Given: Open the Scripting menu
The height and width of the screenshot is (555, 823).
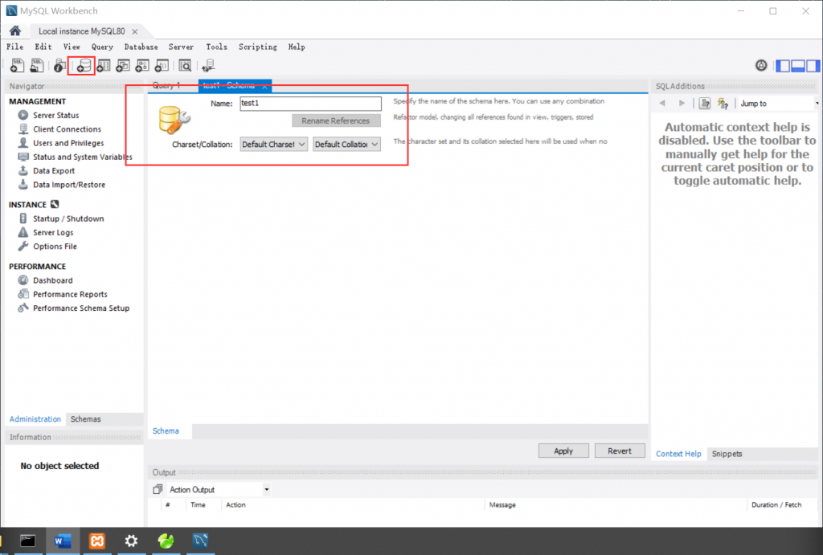Looking at the screenshot, I should [x=258, y=47].
